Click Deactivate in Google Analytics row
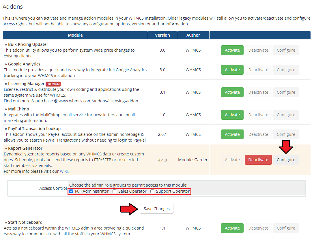This screenshot has width=314, height=248. point(258,70)
